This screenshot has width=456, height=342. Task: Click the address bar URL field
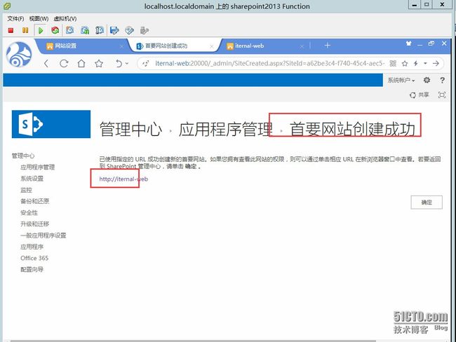(x=269, y=63)
